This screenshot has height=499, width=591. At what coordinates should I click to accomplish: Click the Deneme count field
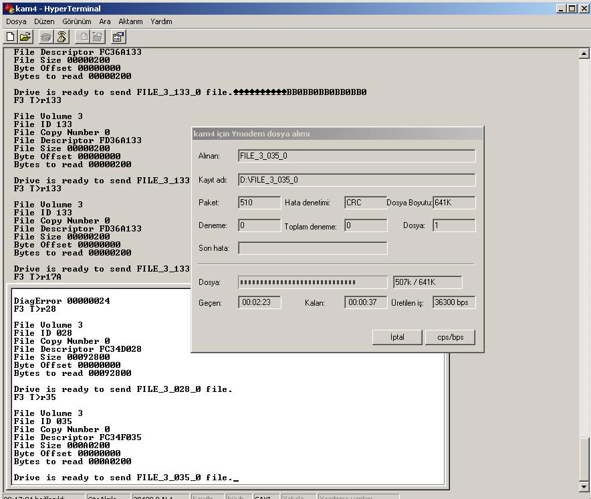259,225
